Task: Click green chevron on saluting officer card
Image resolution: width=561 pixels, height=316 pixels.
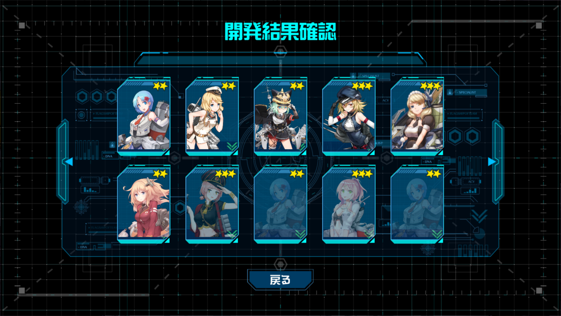Action: [x=232, y=234]
